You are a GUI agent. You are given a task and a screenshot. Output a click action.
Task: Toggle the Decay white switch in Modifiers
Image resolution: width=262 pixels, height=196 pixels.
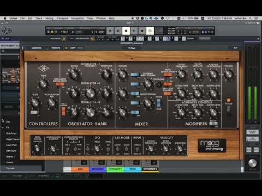pyautogui.click(x=213, y=124)
